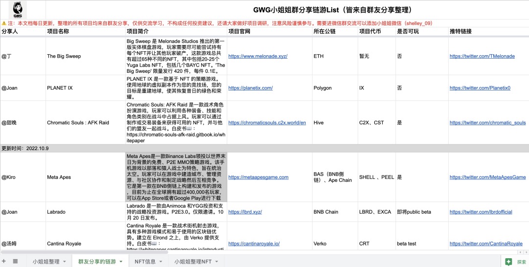The height and width of the screenshot is (267, 529).
Task: Click the red warning note row
Action: click(x=264, y=23)
